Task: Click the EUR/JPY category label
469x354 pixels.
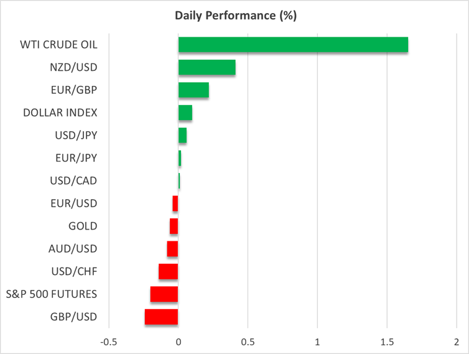Action: coord(73,158)
